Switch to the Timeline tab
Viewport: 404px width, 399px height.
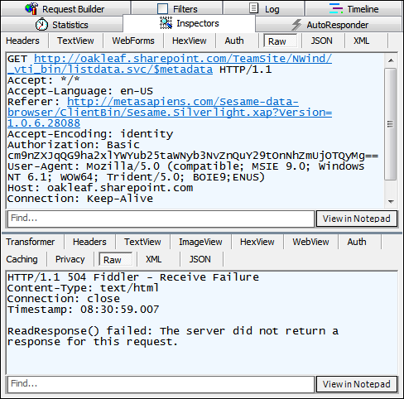point(353,8)
